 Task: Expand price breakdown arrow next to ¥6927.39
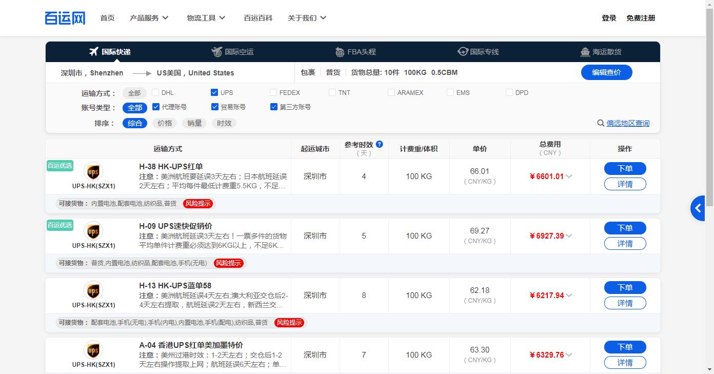[x=569, y=236]
